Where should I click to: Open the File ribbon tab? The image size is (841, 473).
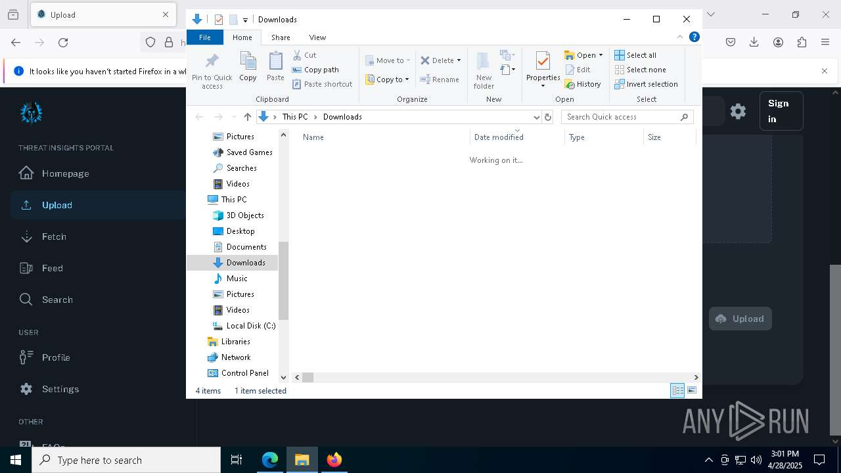pos(205,37)
